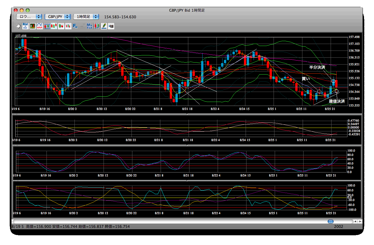Select the pencil drawing tool
374x245 pixels.
click(104, 26)
